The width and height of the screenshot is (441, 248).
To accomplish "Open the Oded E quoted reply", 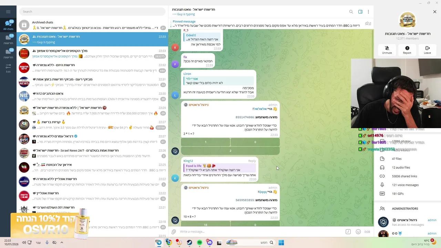I will pos(202,37).
